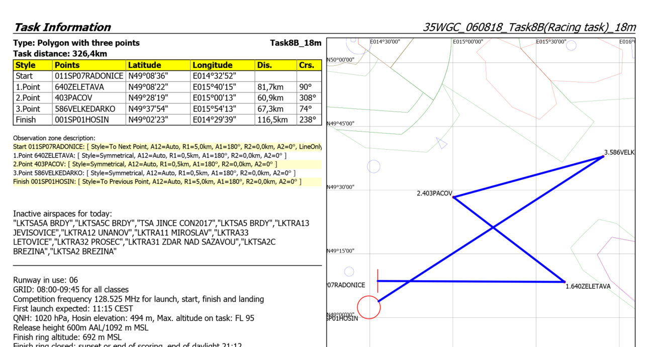This screenshot has width=651, height=347.
Task: Click the red start line at Radonice
Action: coord(378,281)
